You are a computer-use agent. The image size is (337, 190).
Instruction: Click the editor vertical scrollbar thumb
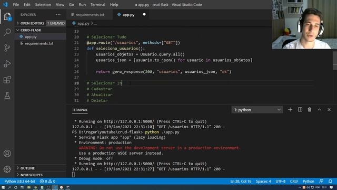(x=335, y=61)
